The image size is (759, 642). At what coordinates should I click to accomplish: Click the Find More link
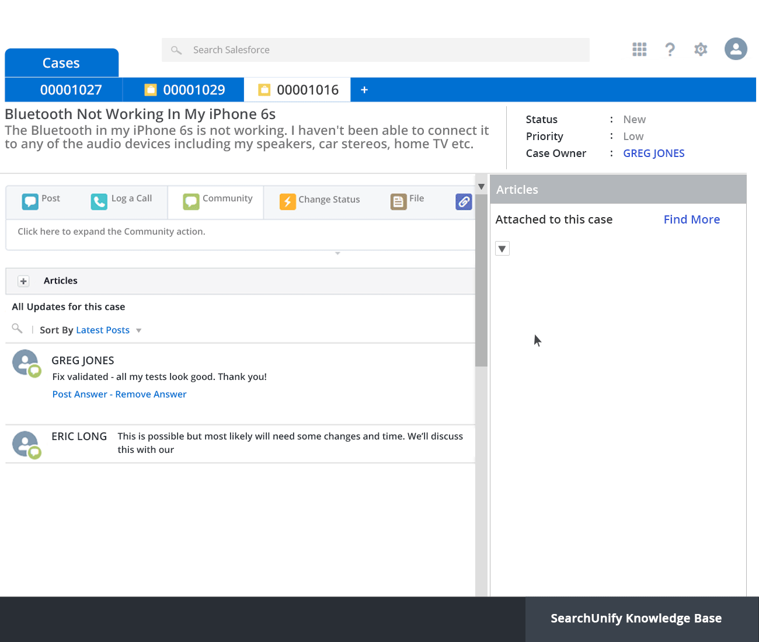click(692, 219)
